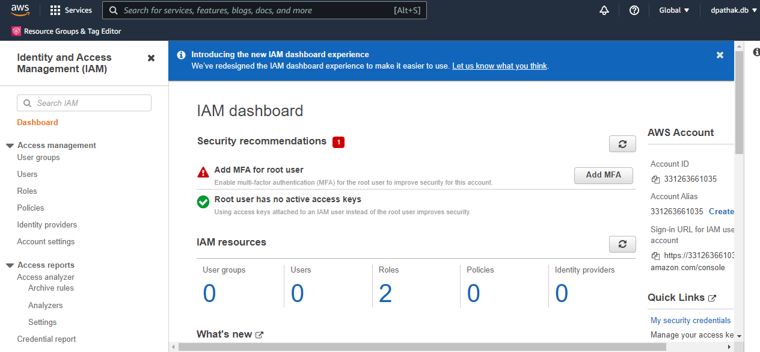Collapse the Access management section

[x=10, y=146]
